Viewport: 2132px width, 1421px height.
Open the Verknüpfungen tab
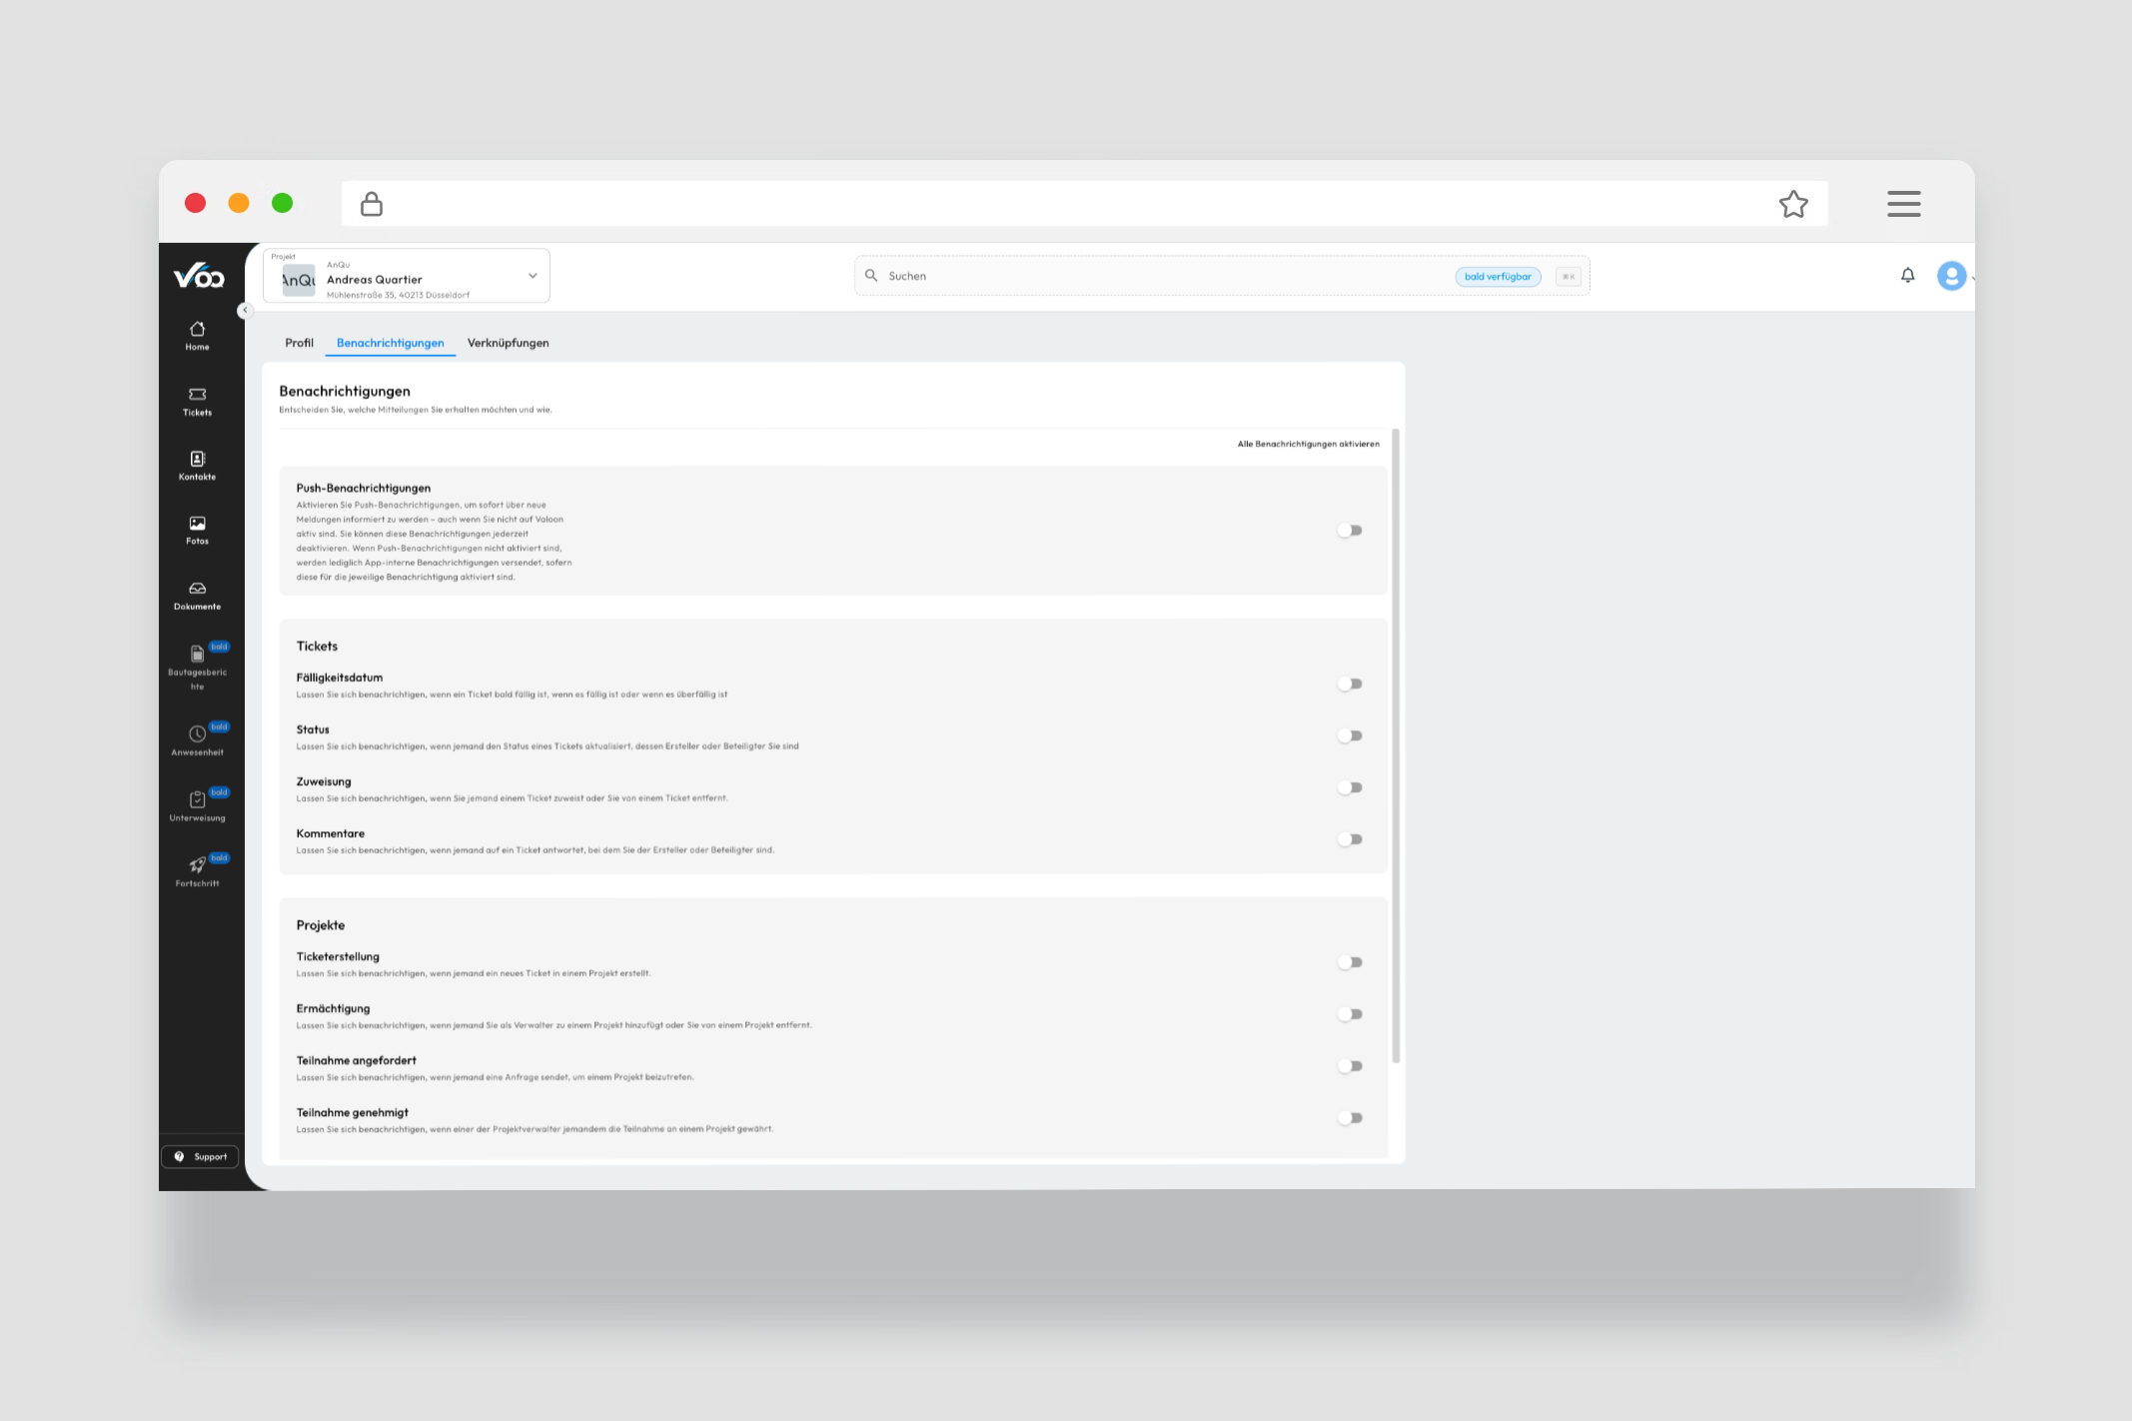(x=508, y=343)
